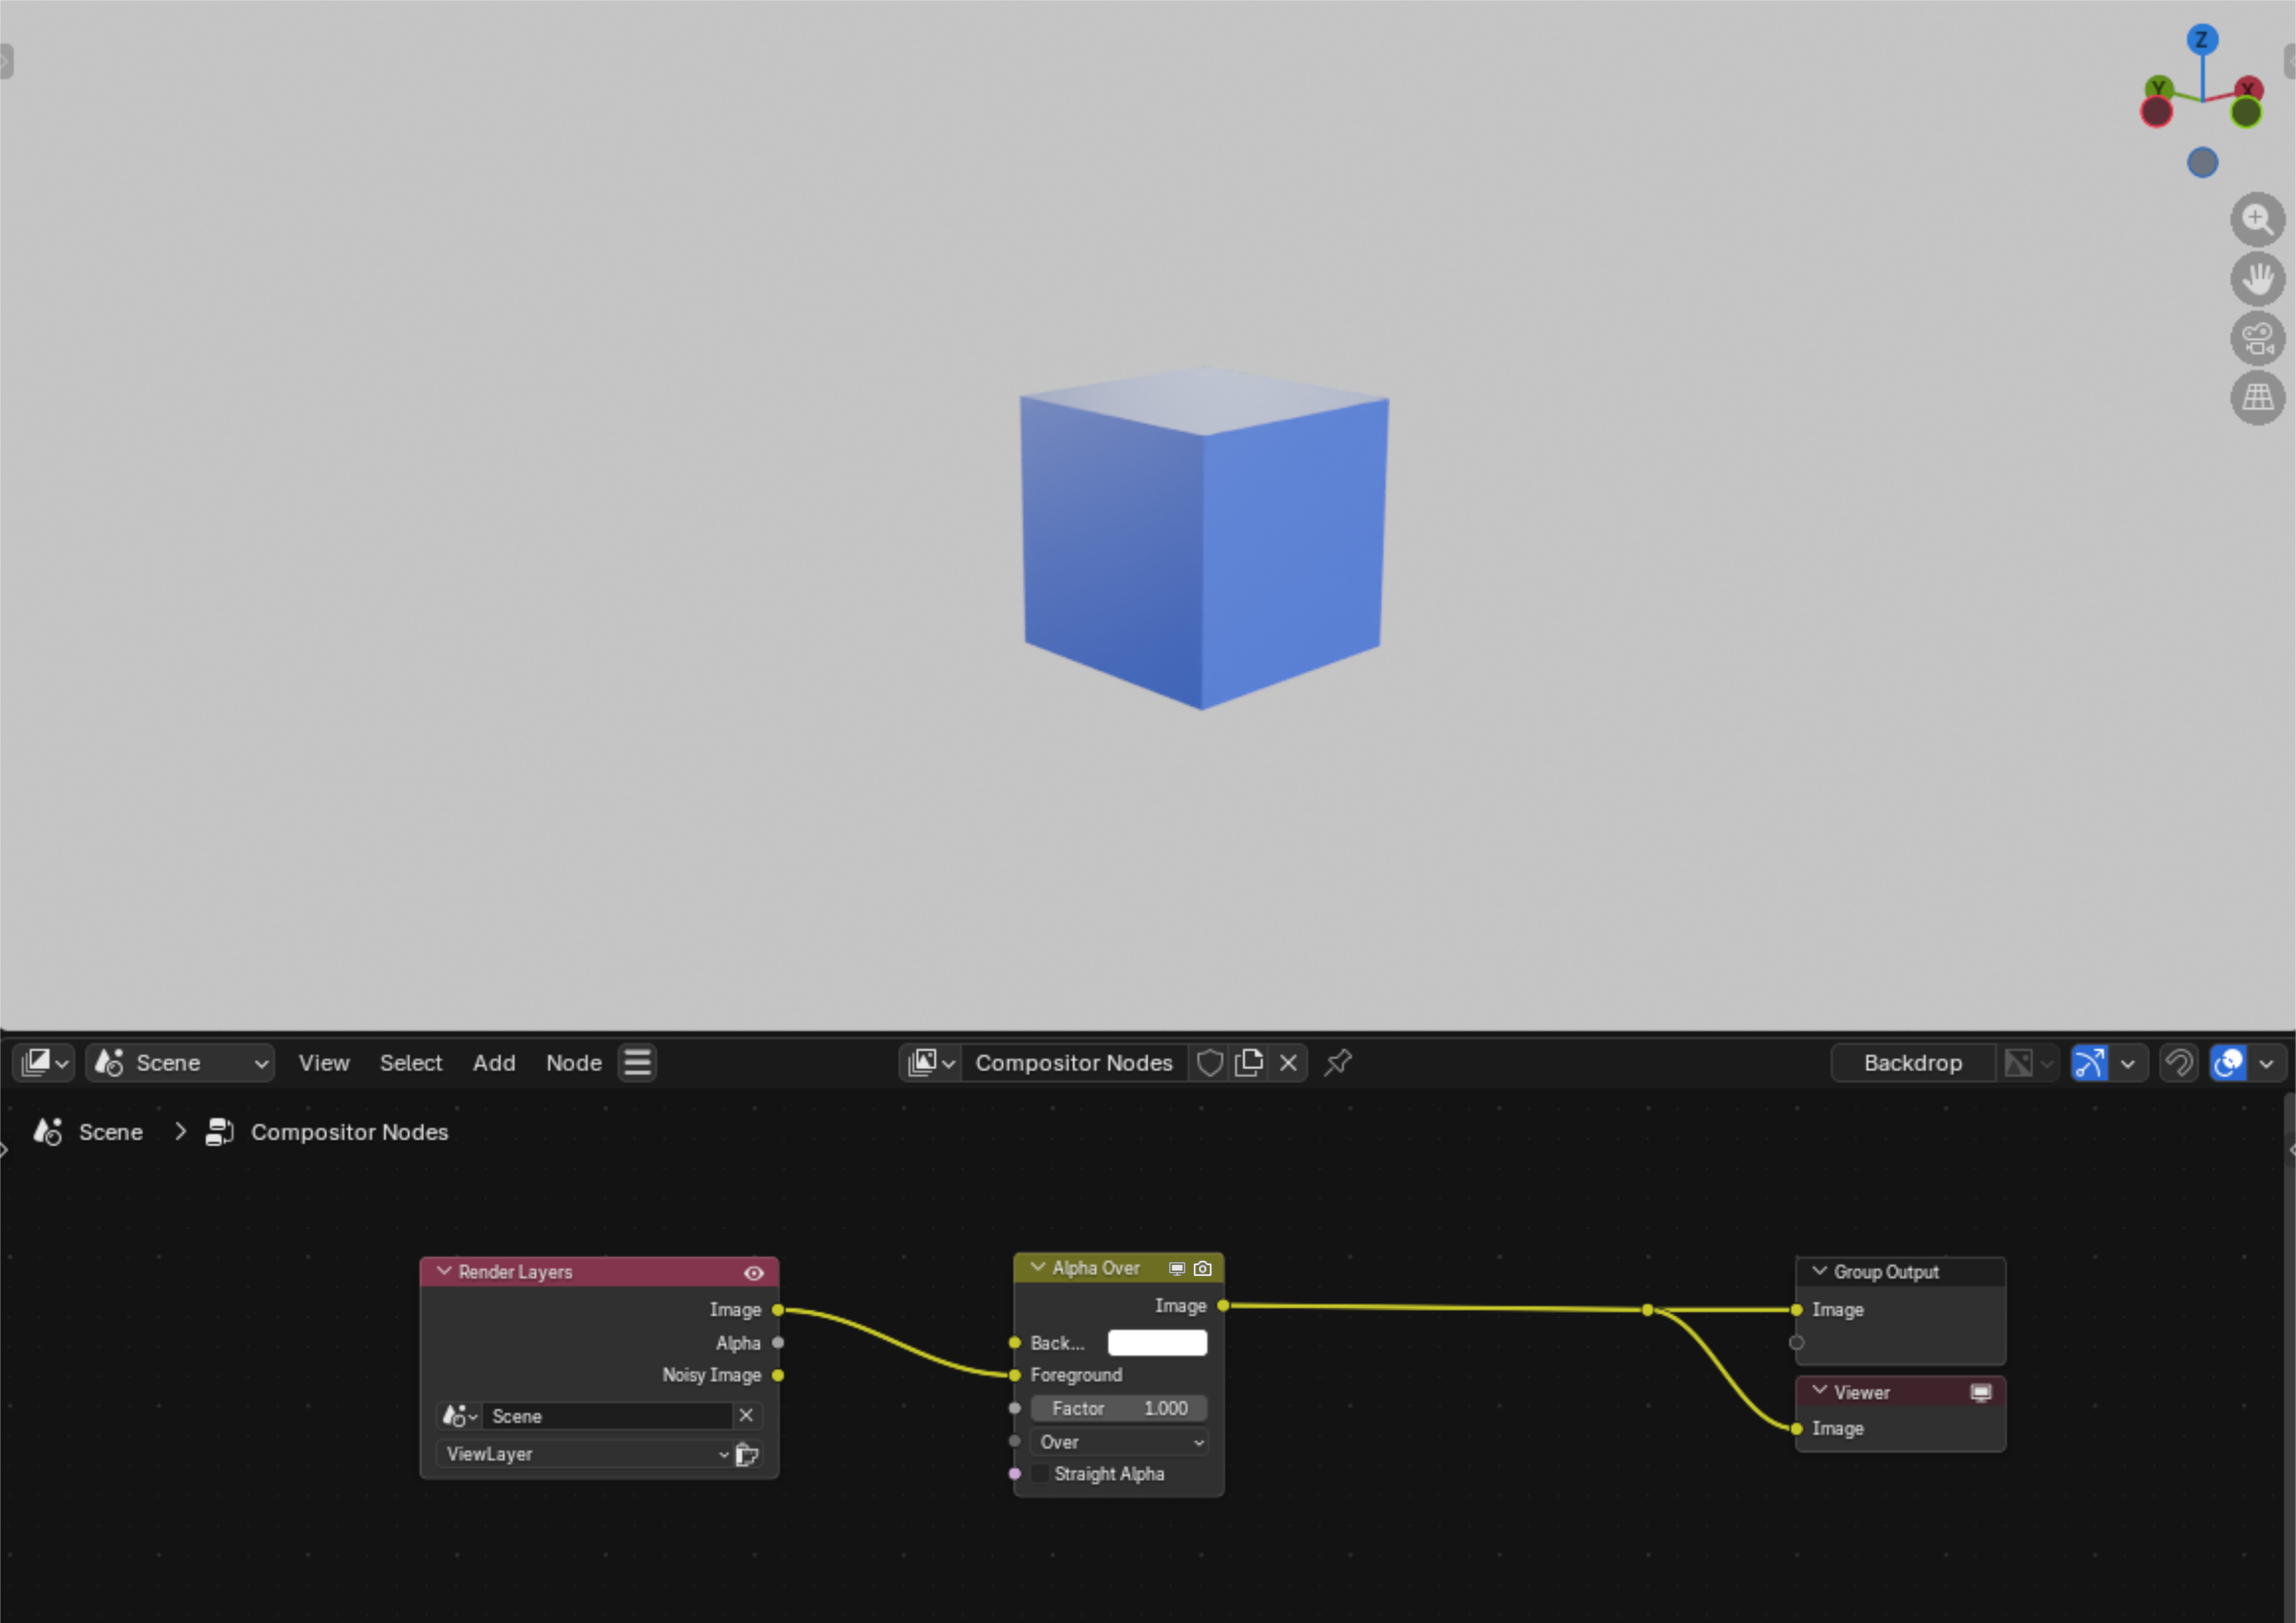2296x1623 pixels.
Task: Open the editor type dropdown
Action: click(x=45, y=1062)
